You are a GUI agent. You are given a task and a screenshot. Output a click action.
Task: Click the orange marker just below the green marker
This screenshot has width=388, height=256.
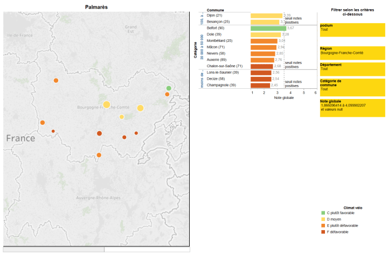click(167, 95)
